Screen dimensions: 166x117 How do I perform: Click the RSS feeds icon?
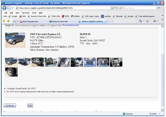(147, 21)
